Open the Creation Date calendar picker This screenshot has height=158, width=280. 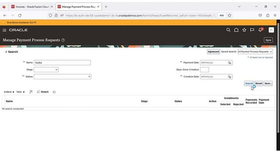(229, 77)
